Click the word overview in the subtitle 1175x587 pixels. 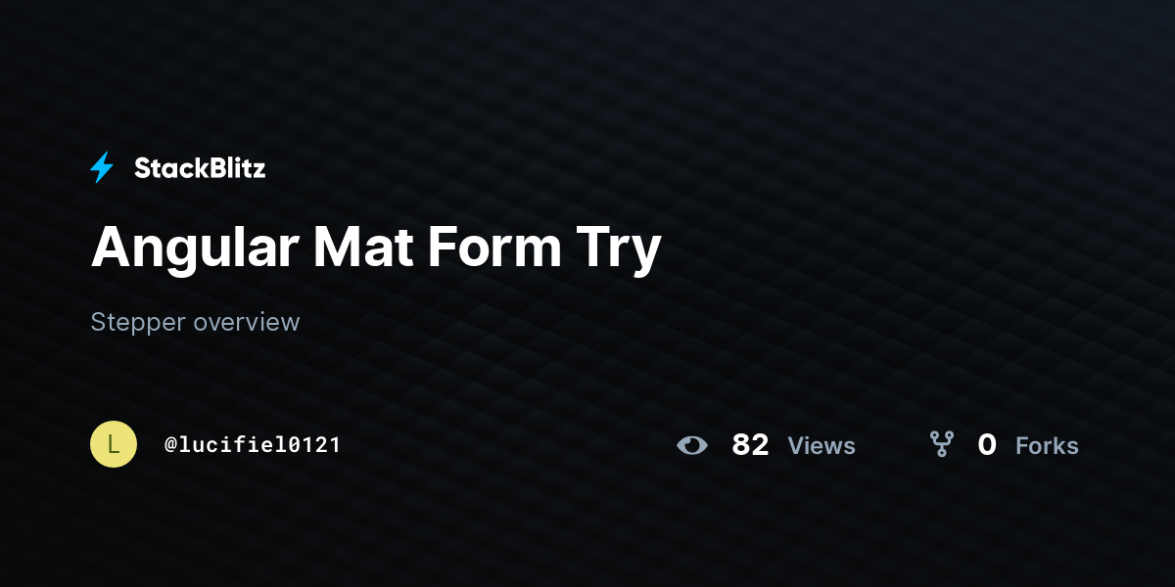point(247,322)
